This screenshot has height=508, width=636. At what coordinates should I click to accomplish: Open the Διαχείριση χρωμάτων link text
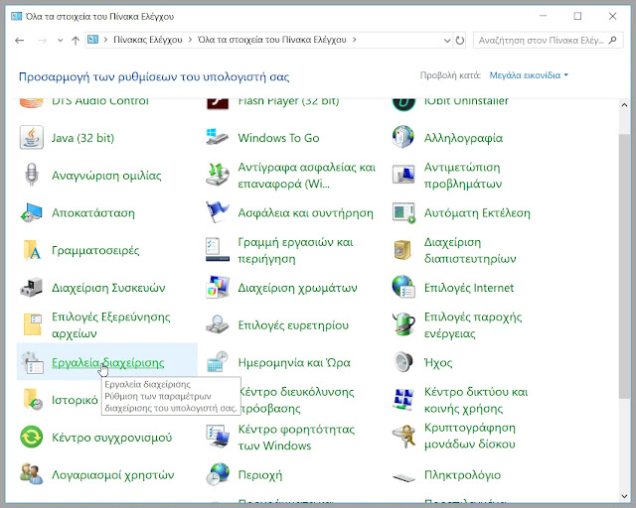[x=298, y=288]
